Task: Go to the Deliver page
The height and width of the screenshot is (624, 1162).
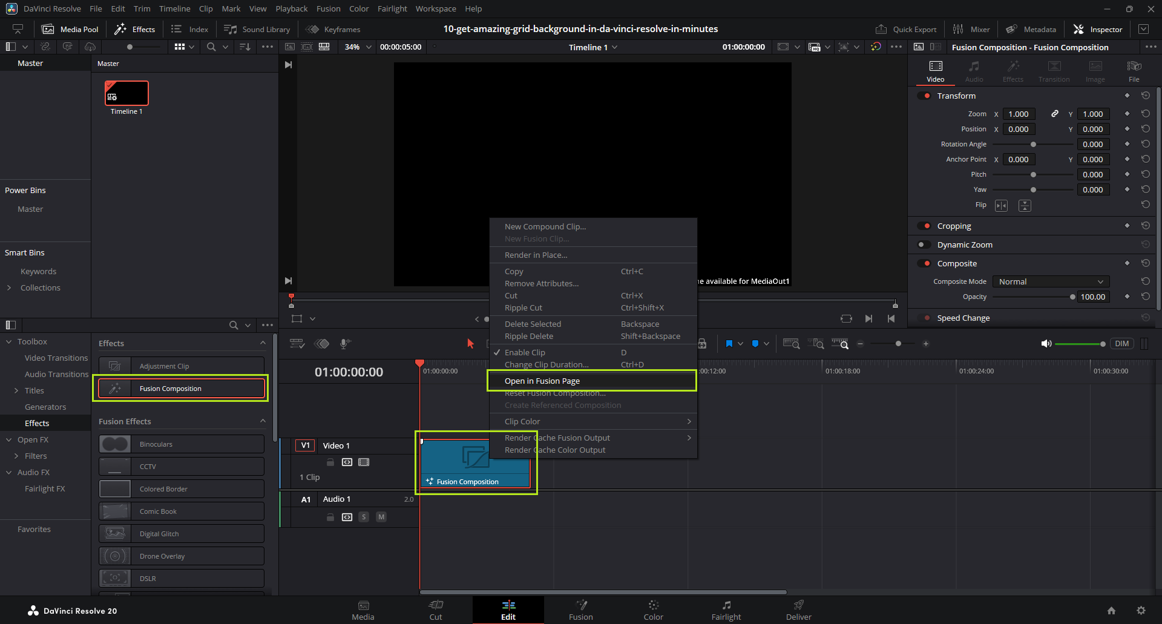Action: [798, 609]
